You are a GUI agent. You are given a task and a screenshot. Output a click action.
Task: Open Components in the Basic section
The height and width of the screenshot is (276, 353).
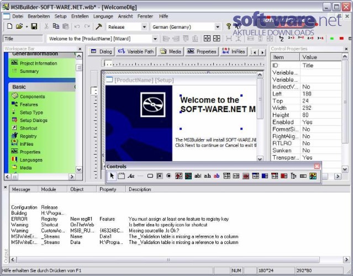(x=33, y=97)
